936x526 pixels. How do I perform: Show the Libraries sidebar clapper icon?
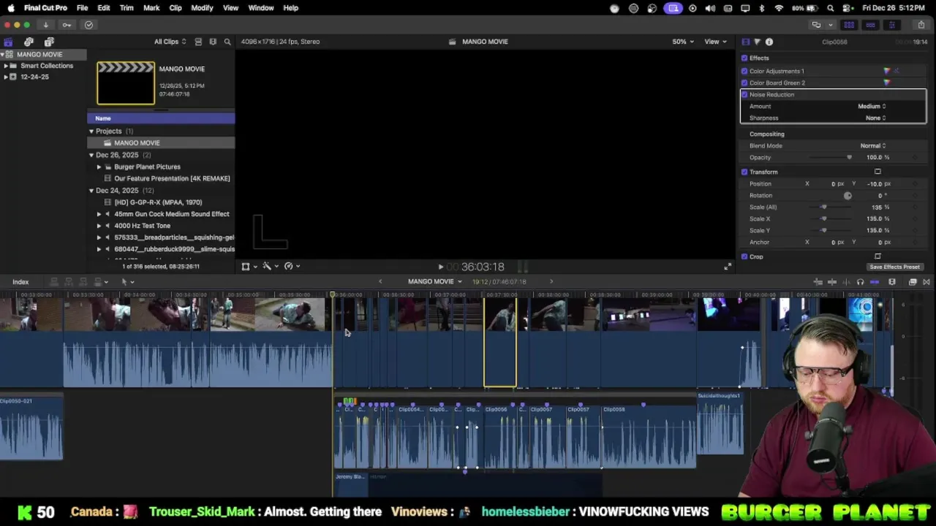click(x=8, y=42)
